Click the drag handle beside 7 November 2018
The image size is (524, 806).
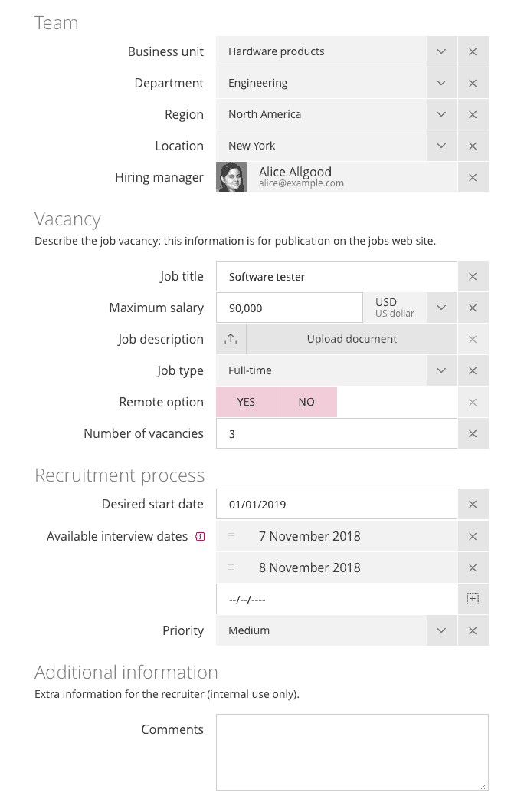pyautogui.click(x=232, y=535)
